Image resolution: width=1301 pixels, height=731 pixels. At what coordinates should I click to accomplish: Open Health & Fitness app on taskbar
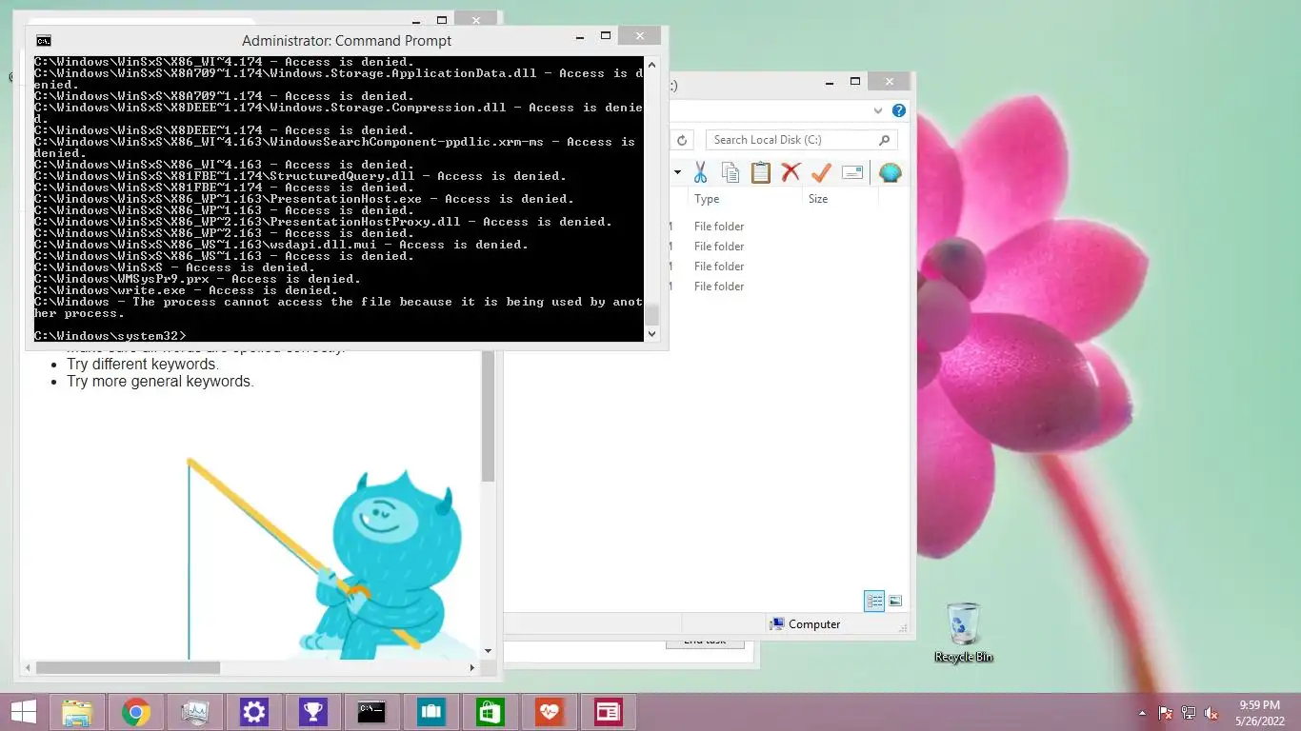click(550, 712)
